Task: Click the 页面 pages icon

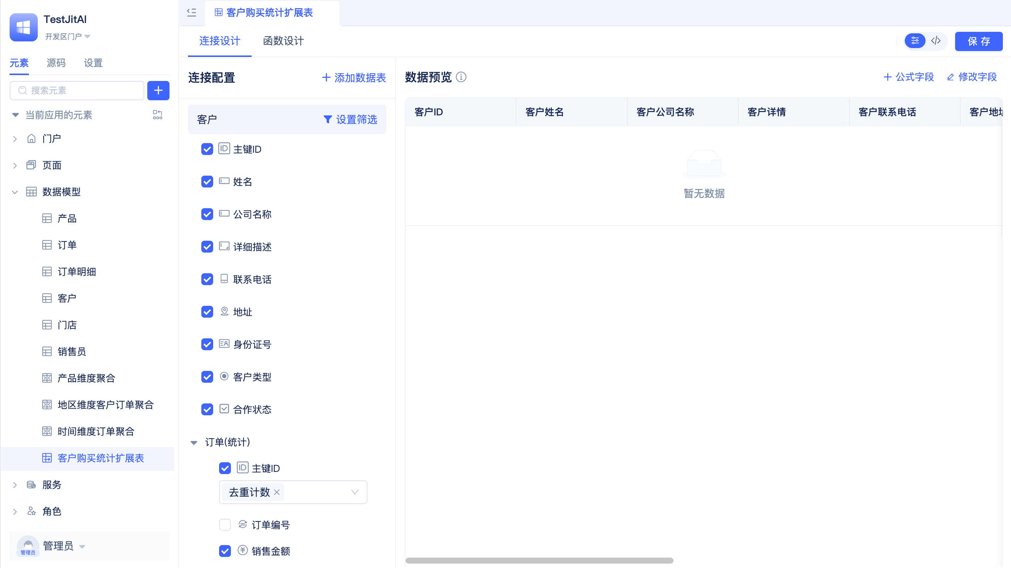Action: pyautogui.click(x=31, y=165)
